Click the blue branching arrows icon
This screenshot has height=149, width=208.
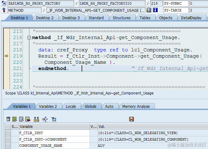pos(45,119)
